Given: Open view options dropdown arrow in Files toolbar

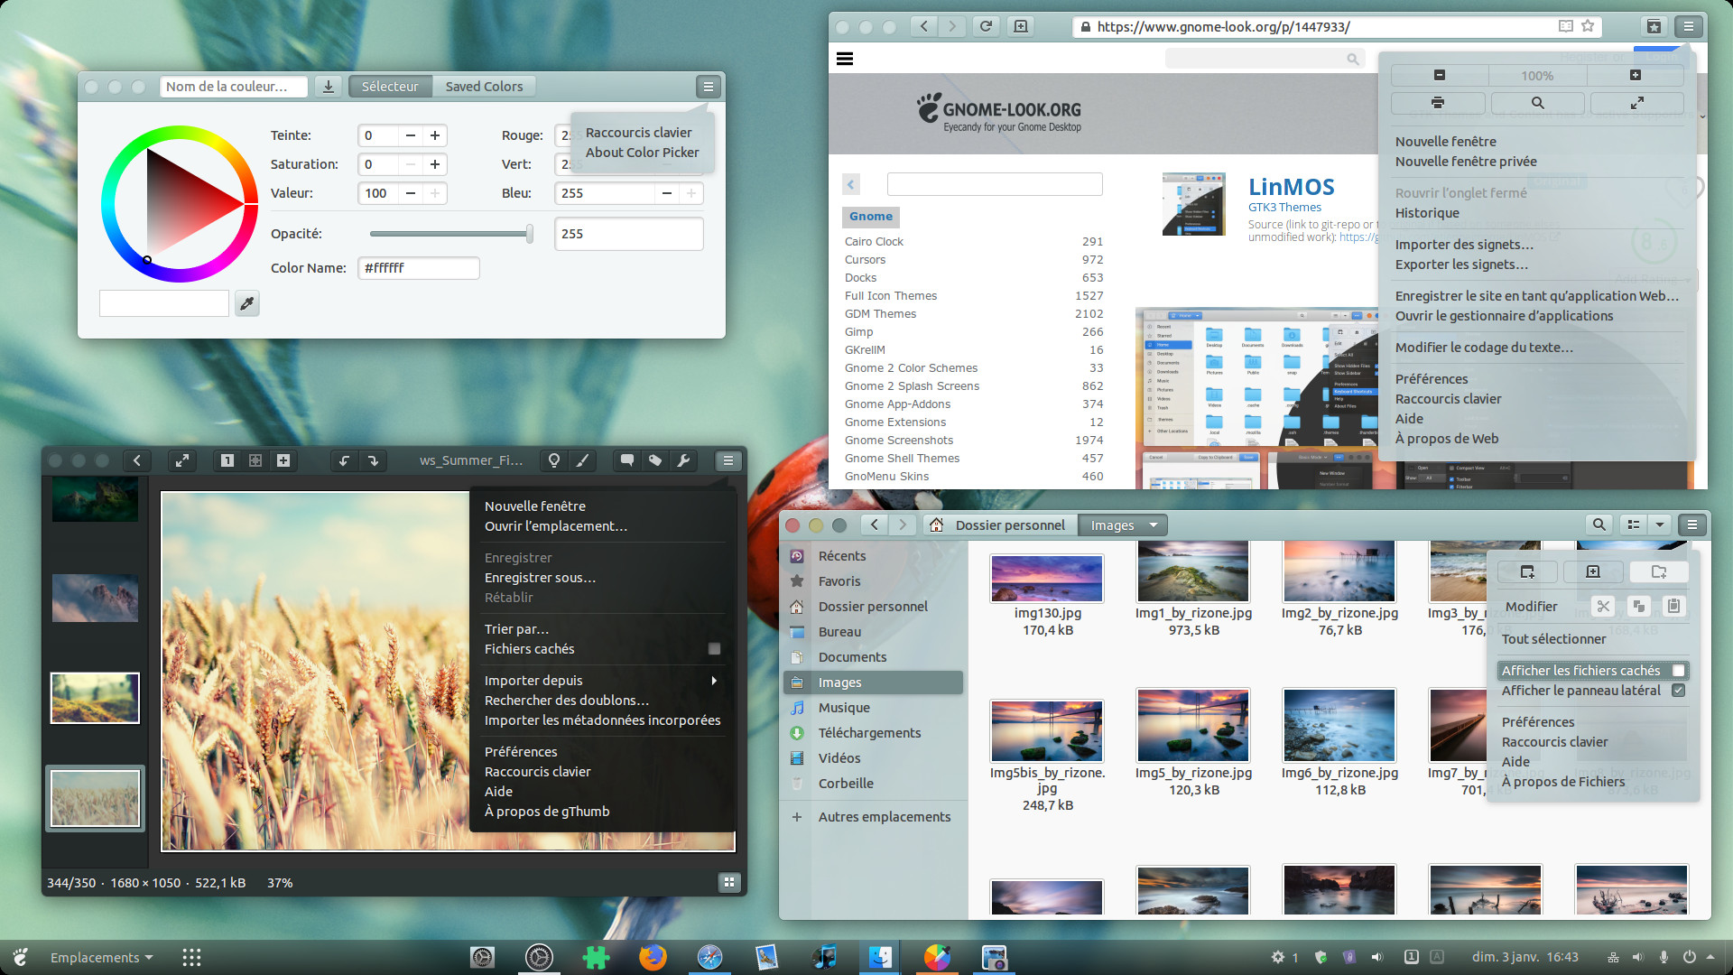Looking at the screenshot, I should (x=1660, y=525).
